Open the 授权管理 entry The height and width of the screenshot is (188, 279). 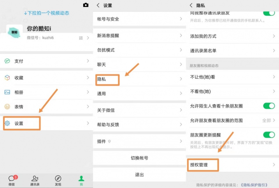click(233, 165)
